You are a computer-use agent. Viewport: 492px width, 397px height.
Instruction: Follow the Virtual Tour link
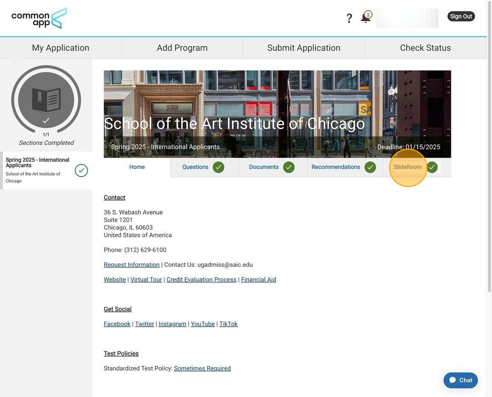[146, 280]
